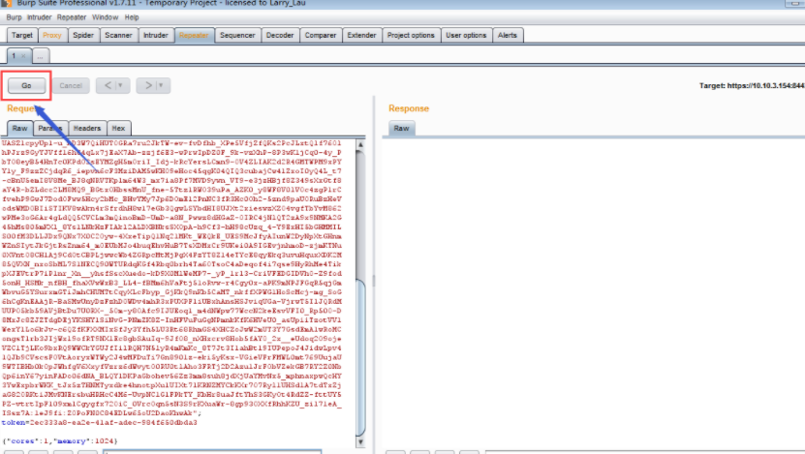Click the token parameter line
This screenshot has width=805, height=454.
tap(99, 423)
